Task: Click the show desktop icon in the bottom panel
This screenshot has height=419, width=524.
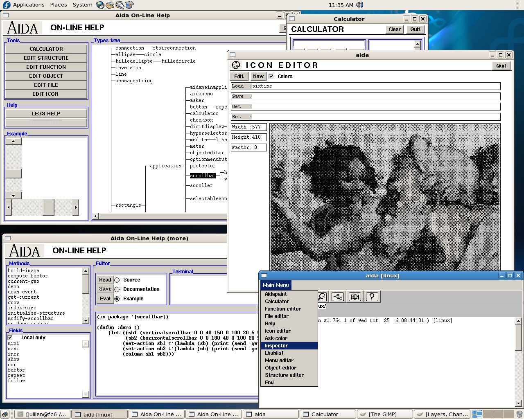Action: click(x=5, y=414)
